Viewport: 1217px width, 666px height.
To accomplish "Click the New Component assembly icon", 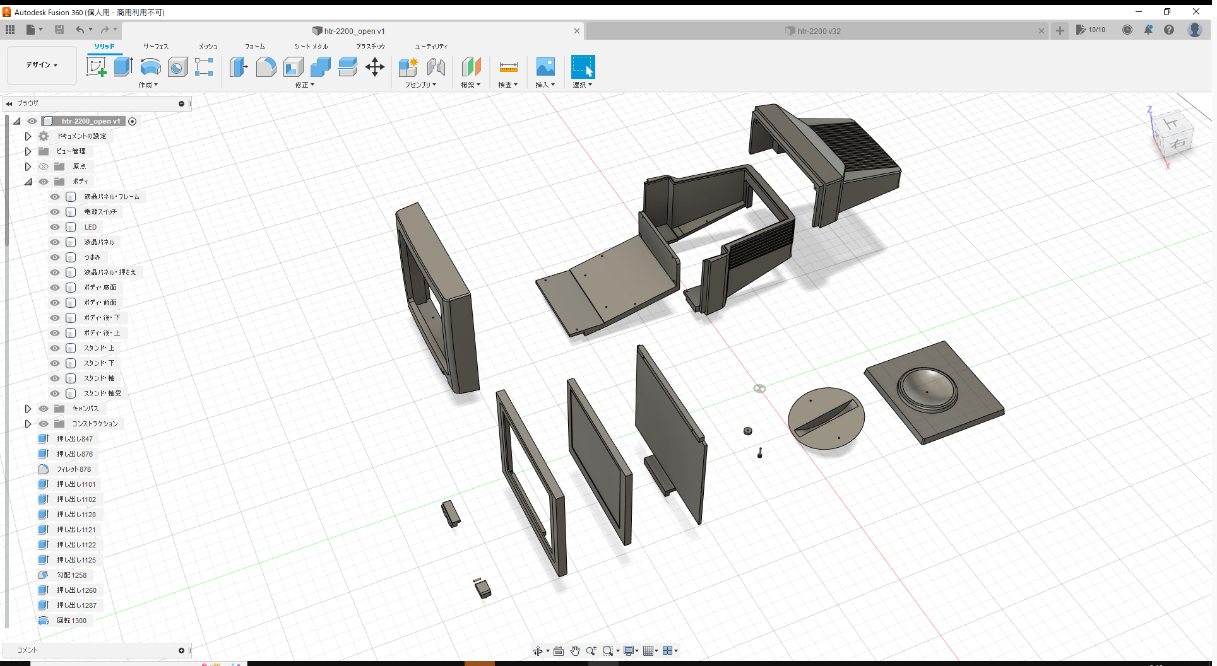I will (x=408, y=66).
